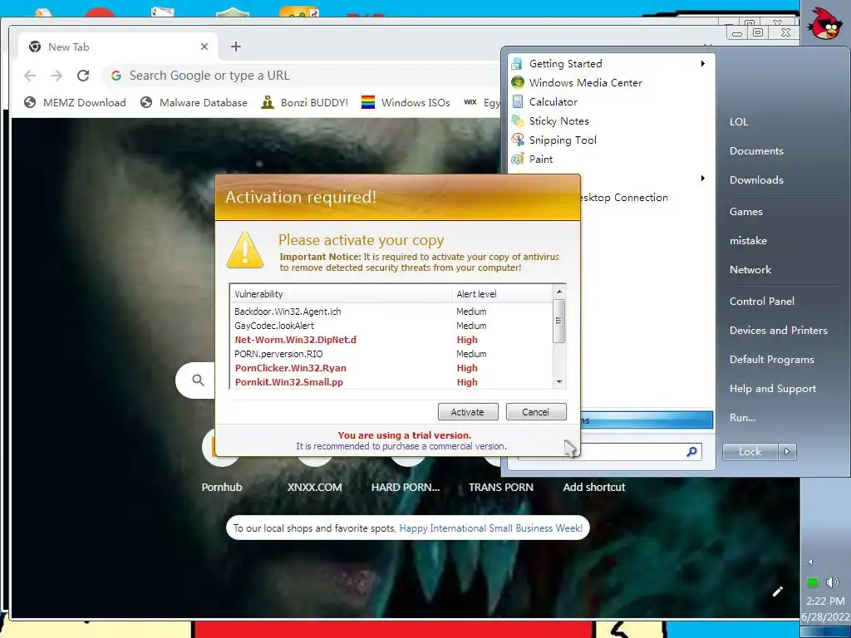The width and height of the screenshot is (851, 638).
Task: Open the Bonzi BUDDY! bookmark
Action: pos(304,102)
